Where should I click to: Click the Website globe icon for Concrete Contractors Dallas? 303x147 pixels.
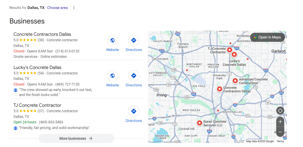click(112, 40)
